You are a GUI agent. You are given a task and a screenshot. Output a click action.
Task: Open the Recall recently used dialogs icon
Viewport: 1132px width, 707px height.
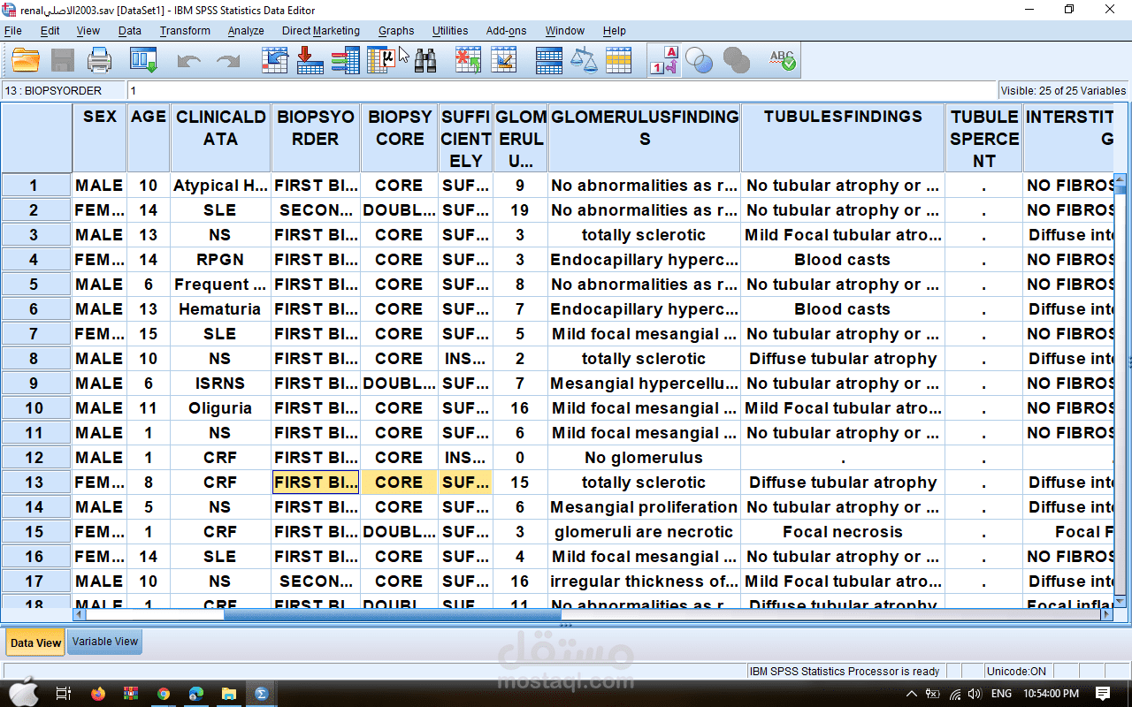click(x=143, y=61)
